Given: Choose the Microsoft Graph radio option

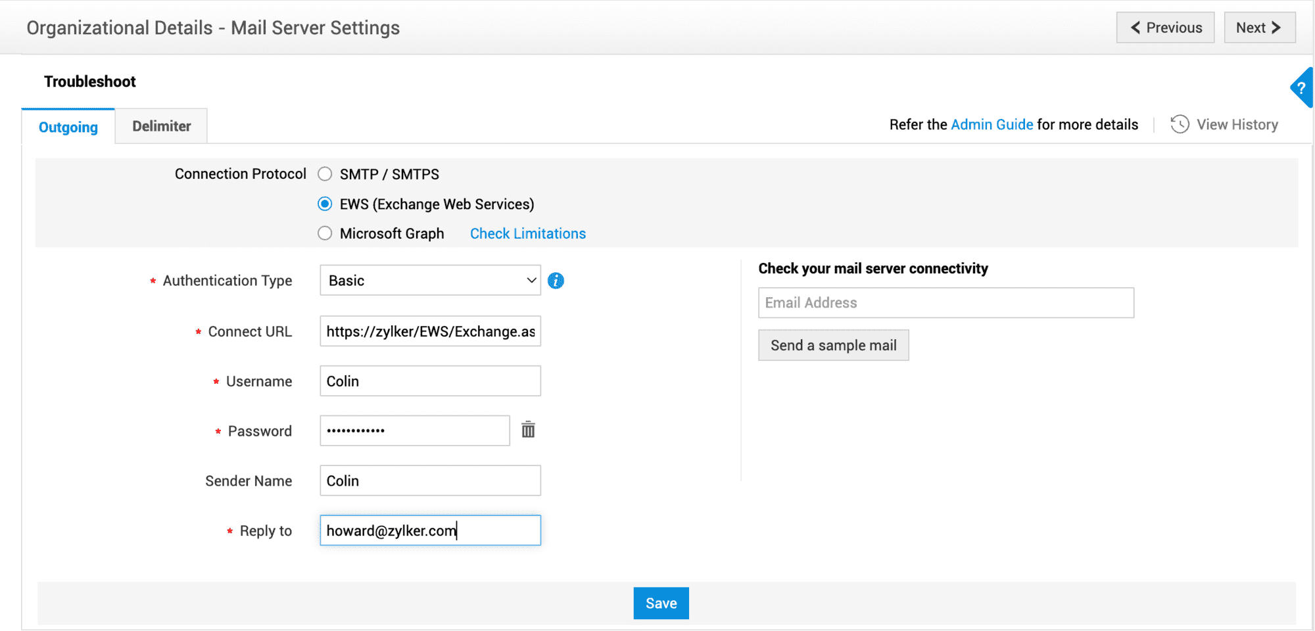Looking at the screenshot, I should (x=325, y=233).
